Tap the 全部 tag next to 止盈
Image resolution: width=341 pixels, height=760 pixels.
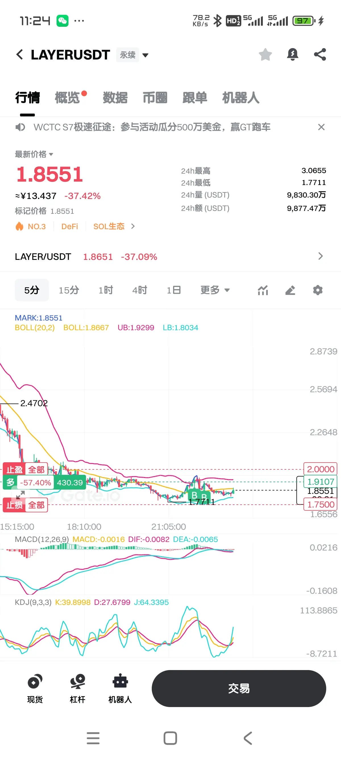[36, 470]
